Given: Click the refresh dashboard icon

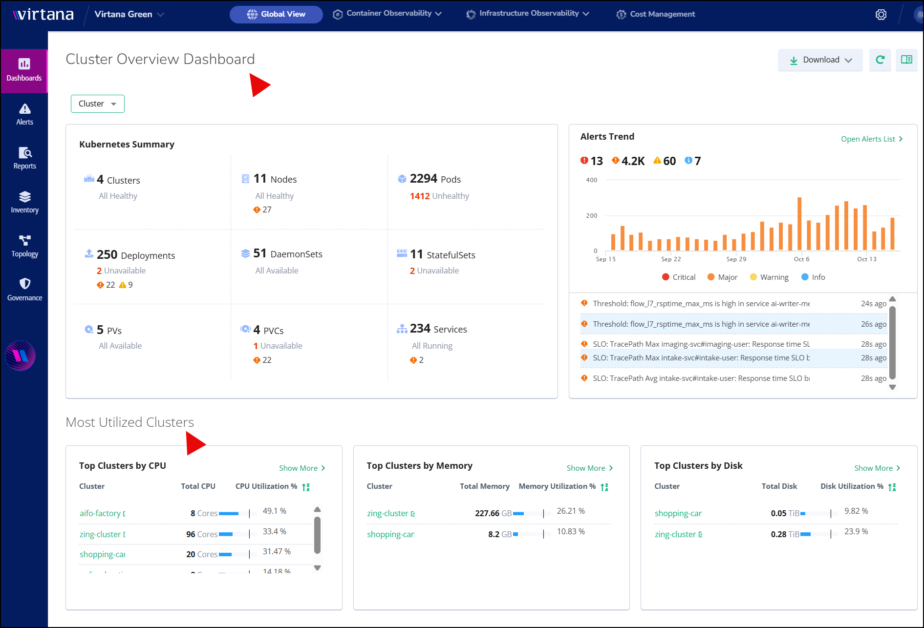Looking at the screenshot, I should tap(880, 60).
